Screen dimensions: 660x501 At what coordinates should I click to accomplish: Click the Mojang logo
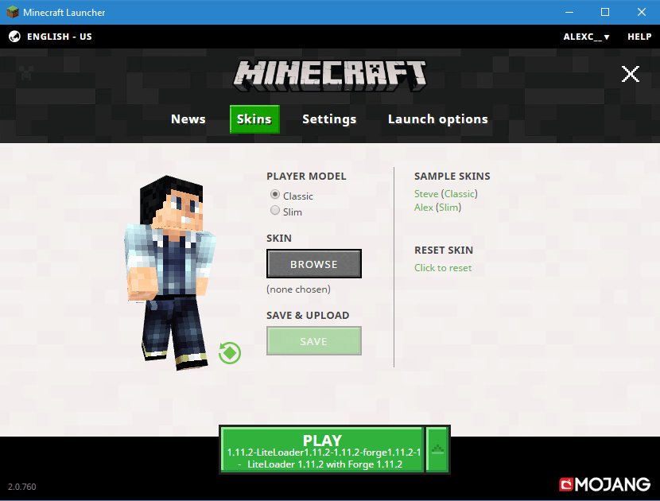[x=604, y=484]
